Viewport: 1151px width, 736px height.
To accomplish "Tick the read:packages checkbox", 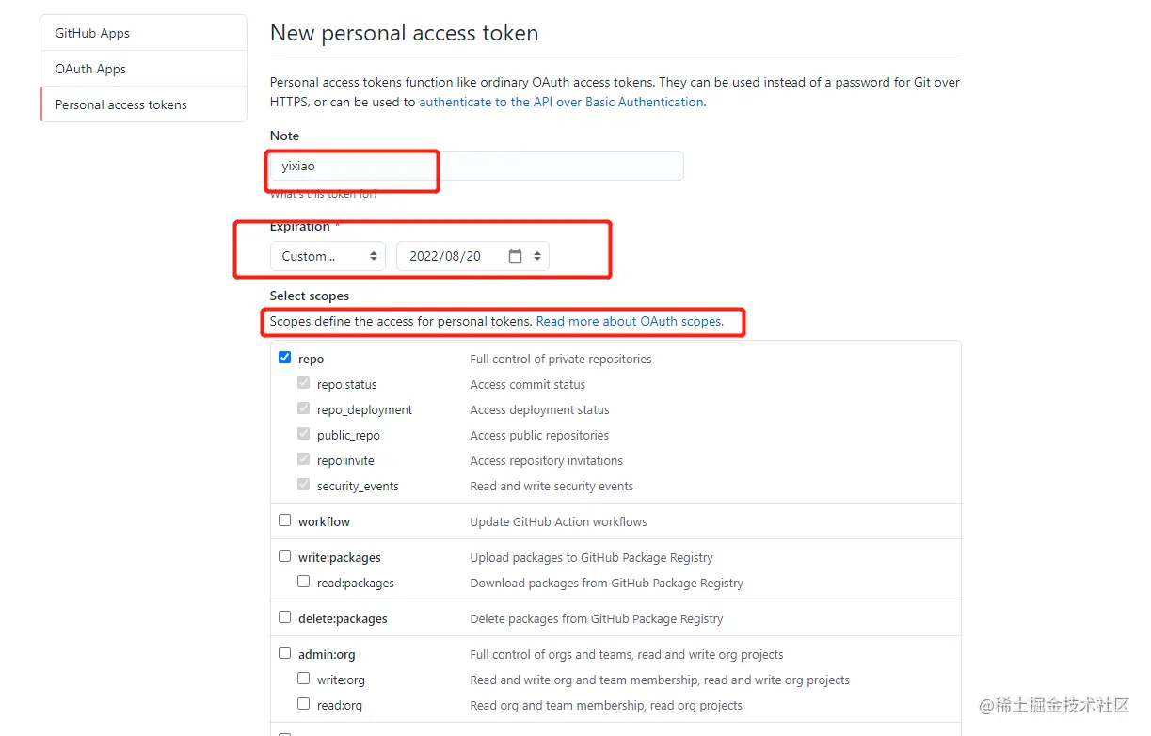I will (304, 582).
